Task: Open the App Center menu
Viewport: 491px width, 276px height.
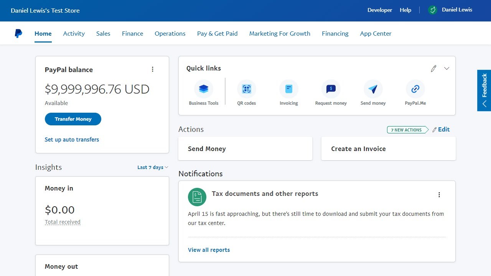Action: (376, 34)
